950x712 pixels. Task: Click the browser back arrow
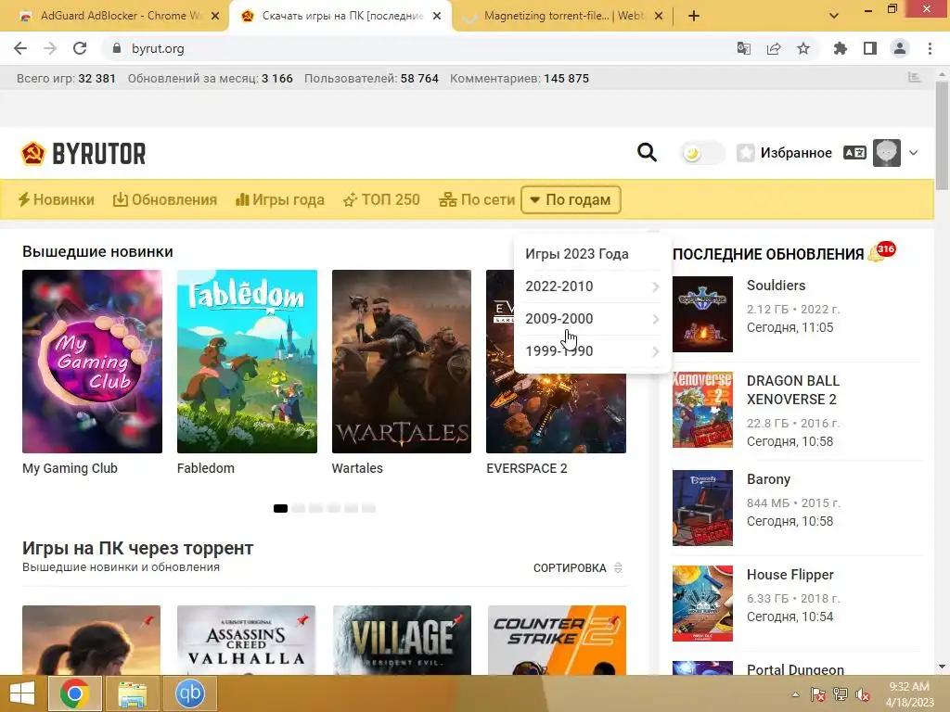pos(20,48)
